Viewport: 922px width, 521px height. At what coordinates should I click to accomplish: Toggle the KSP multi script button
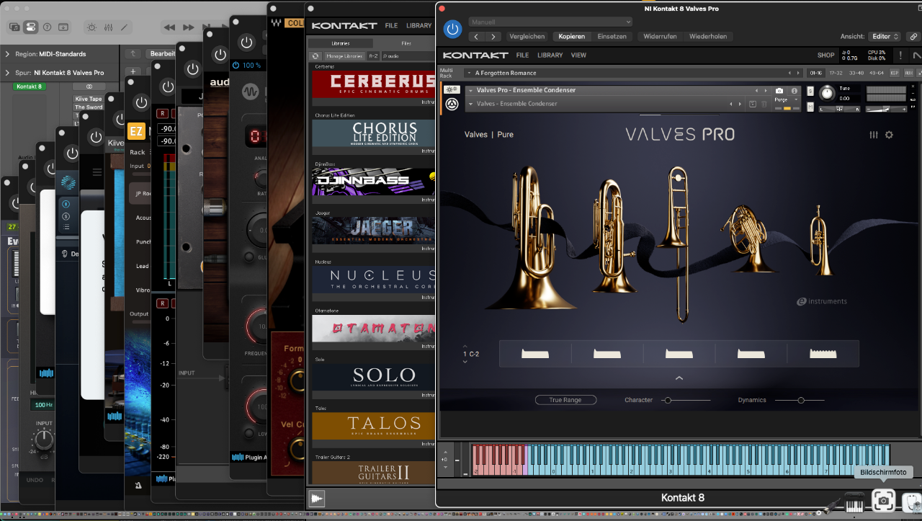[895, 73]
